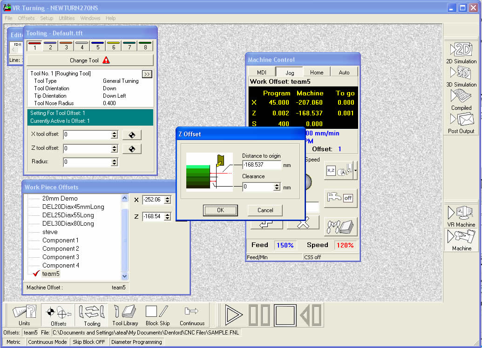482x348 pixels.
Task: Toggle Continuous Mode in the status bar
Action: (x=48, y=341)
